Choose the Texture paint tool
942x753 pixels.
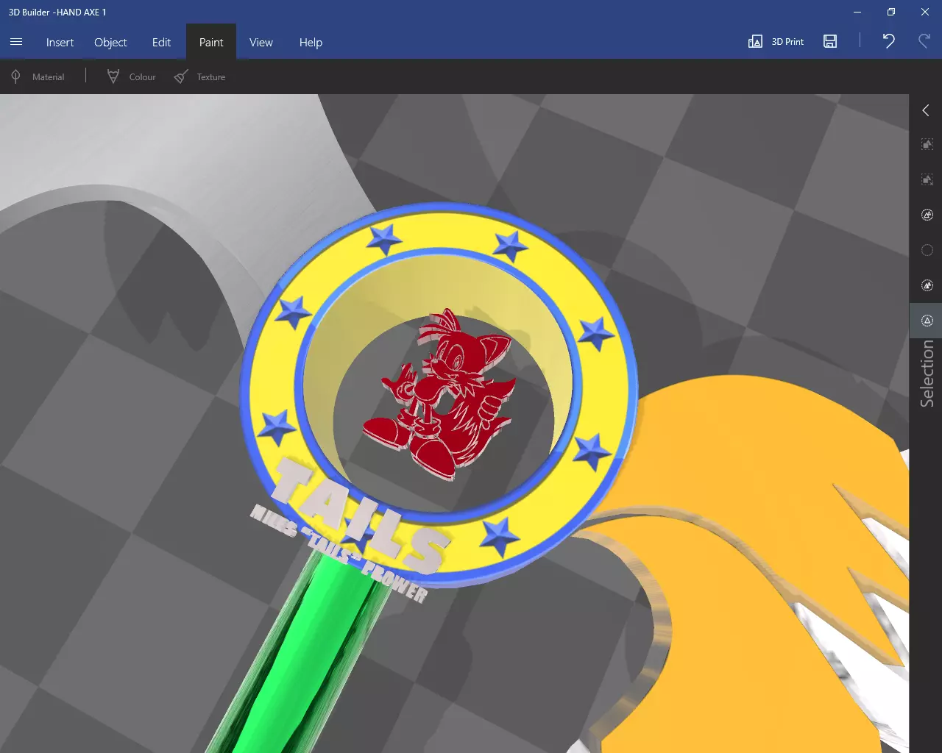[x=200, y=76]
